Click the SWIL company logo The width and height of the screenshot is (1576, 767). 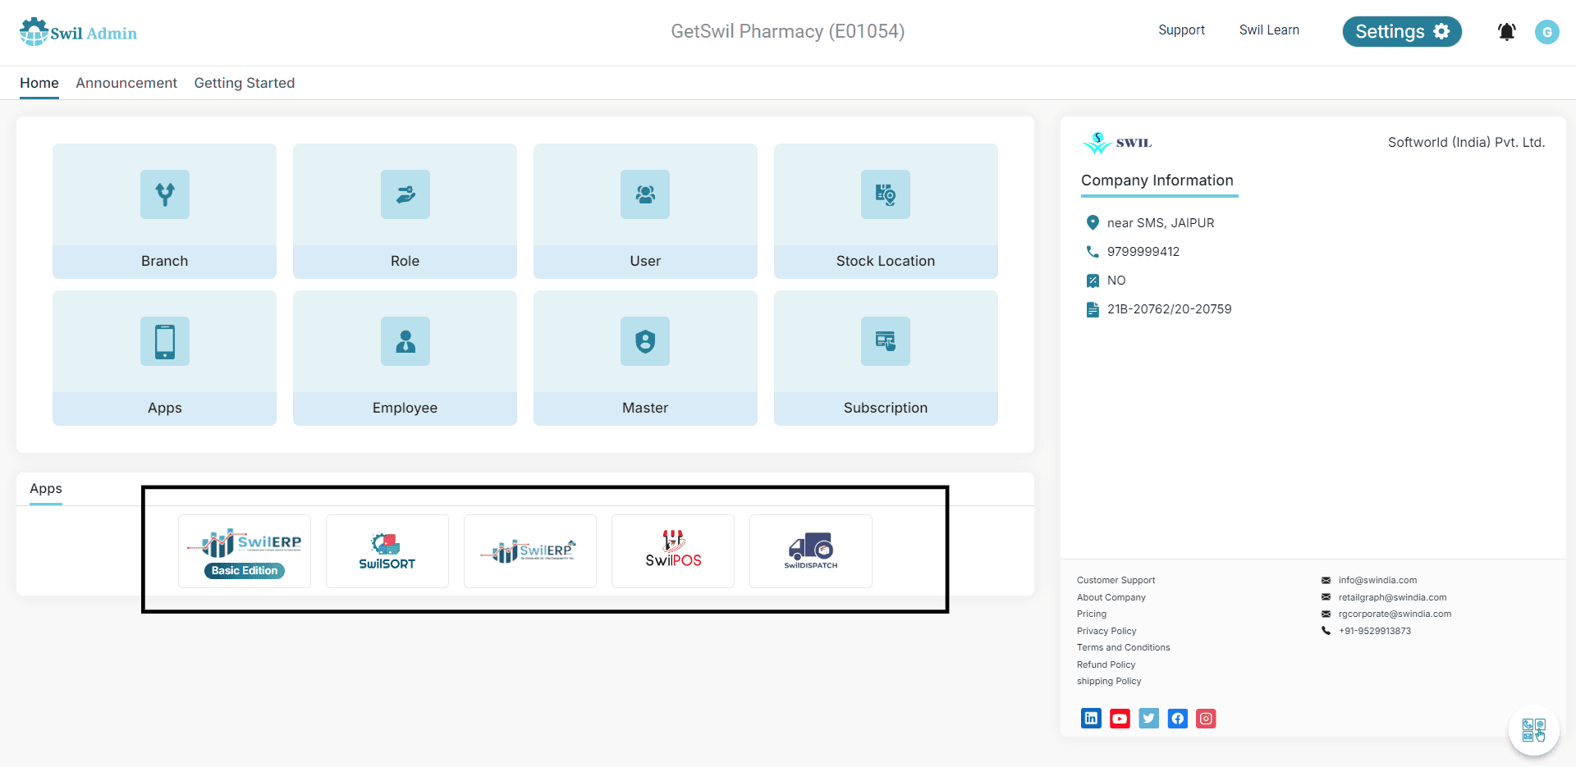point(1117,143)
